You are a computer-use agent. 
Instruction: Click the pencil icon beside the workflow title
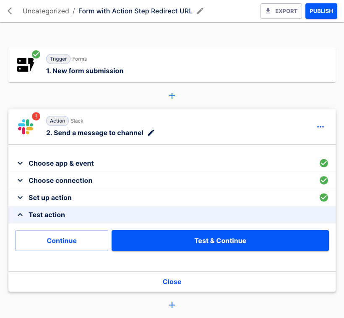200,11
